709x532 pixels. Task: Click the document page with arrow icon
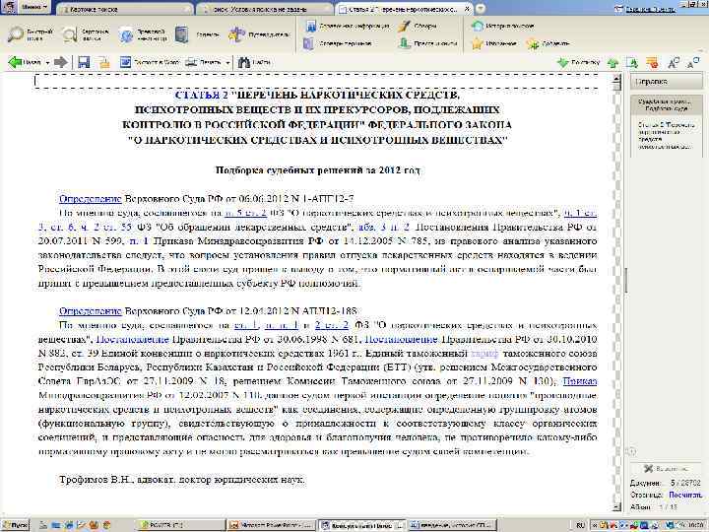632,63
